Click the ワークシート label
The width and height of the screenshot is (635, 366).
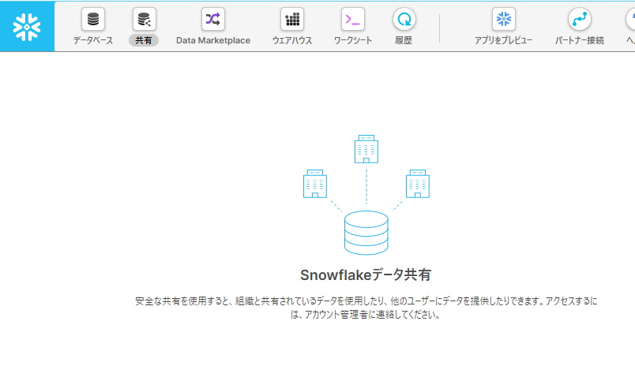(353, 40)
